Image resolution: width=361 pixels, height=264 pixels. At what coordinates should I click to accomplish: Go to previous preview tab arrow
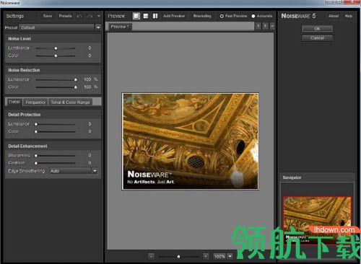click(258, 26)
